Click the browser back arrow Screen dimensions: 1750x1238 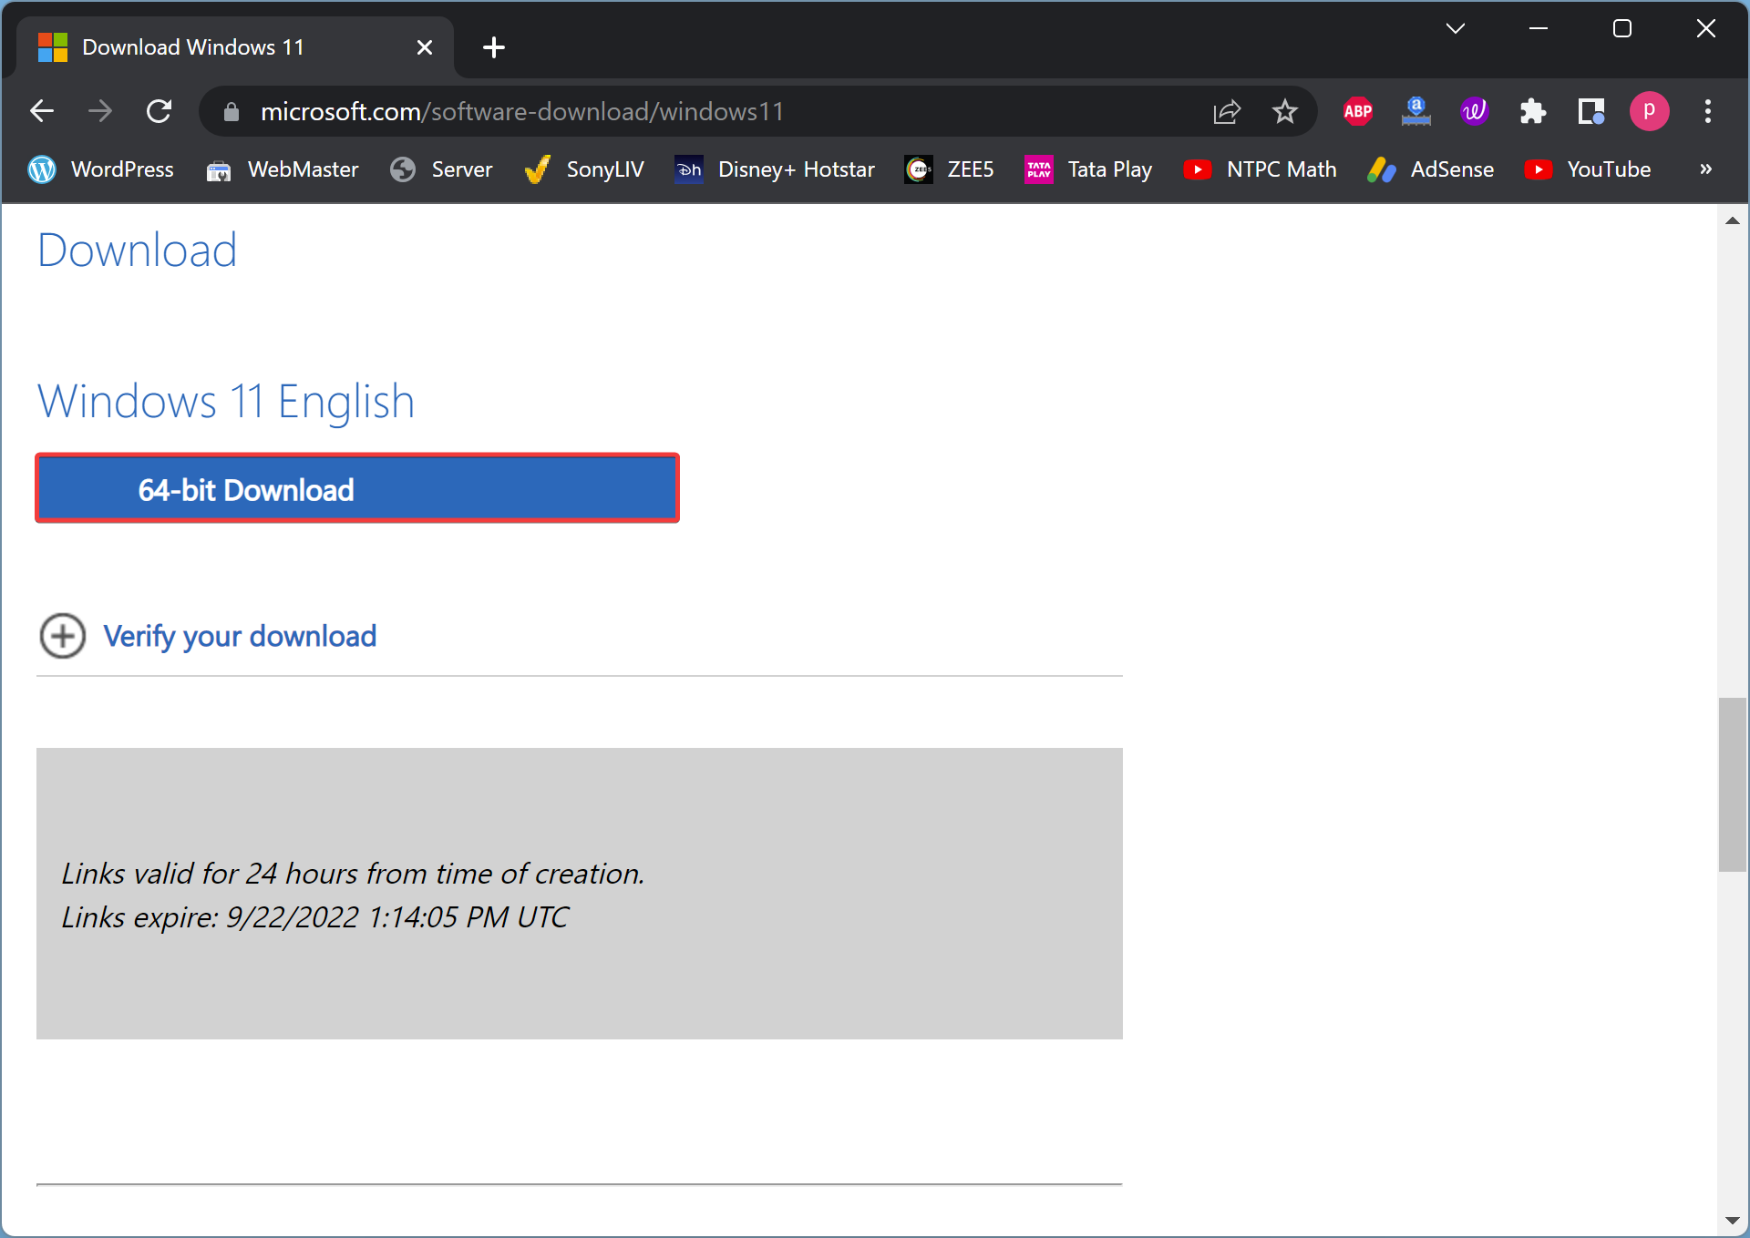(42, 111)
